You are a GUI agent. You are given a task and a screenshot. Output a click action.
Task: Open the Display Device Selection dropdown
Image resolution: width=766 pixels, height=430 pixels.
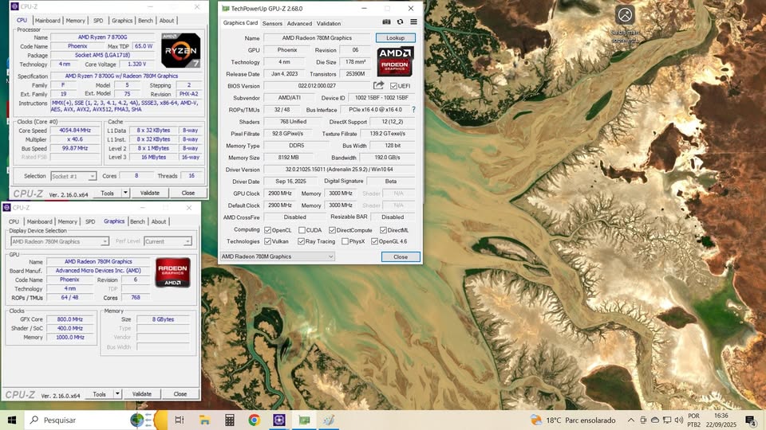coord(60,241)
